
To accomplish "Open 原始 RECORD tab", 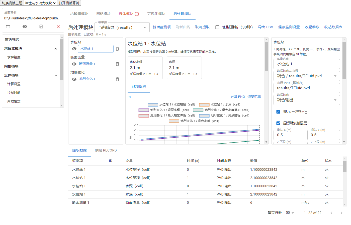I will pos(106,150).
